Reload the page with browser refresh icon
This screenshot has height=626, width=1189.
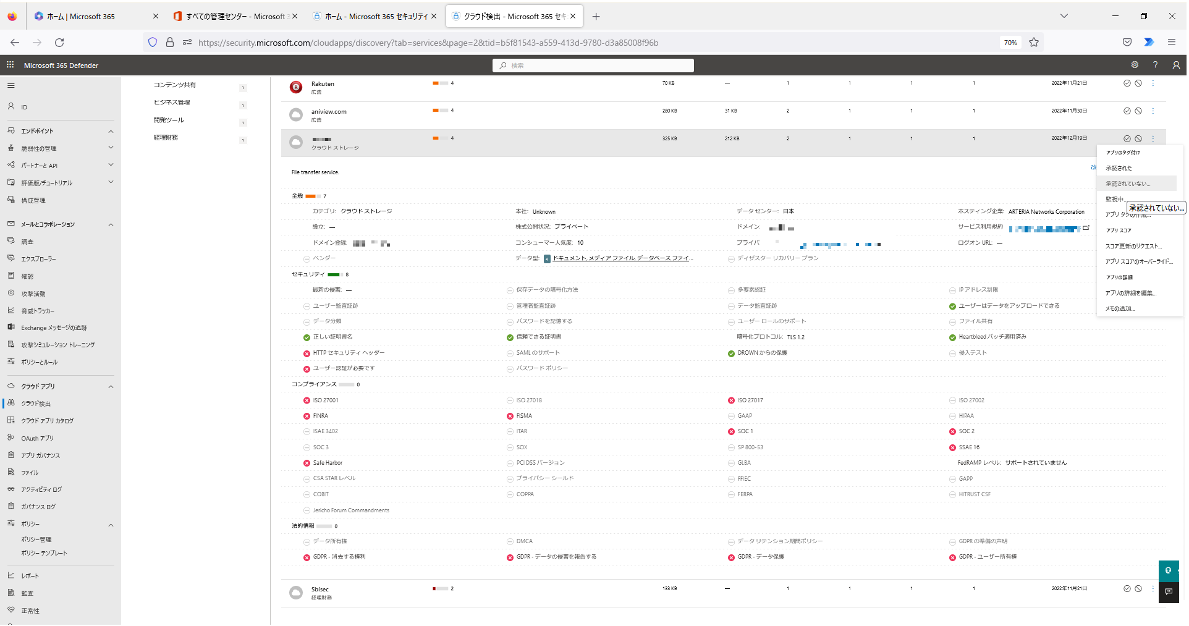(x=59, y=43)
